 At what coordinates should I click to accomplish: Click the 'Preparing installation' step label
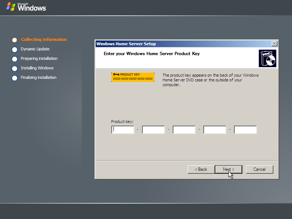(x=39, y=58)
